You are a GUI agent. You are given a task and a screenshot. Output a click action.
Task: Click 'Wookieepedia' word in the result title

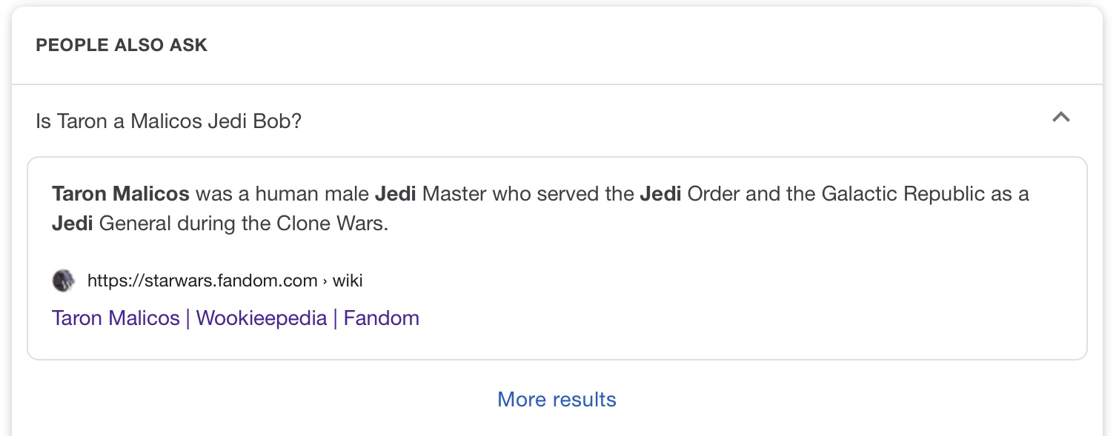click(x=262, y=318)
